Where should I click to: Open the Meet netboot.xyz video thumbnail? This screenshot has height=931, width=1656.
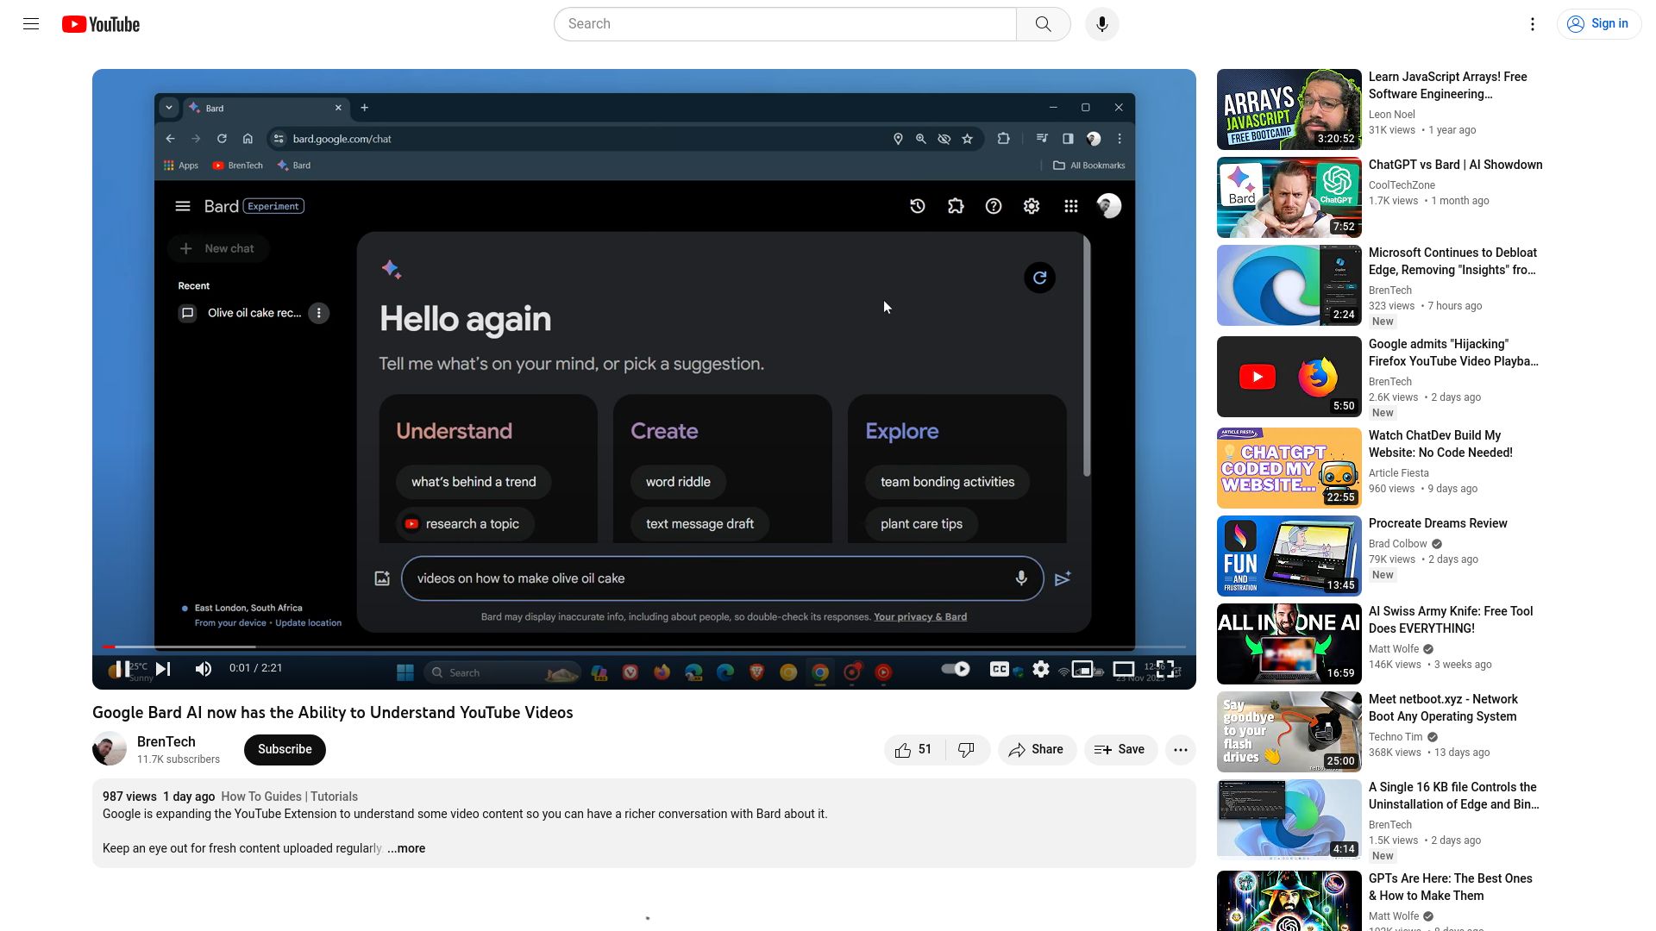coord(1289,732)
